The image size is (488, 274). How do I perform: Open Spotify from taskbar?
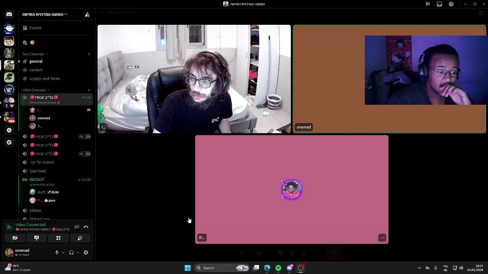click(x=278, y=268)
